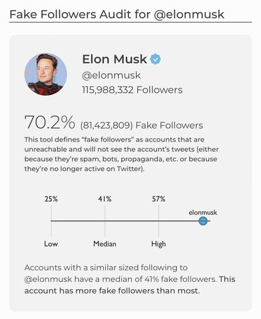Click the High label under scale

pos(158,244)
